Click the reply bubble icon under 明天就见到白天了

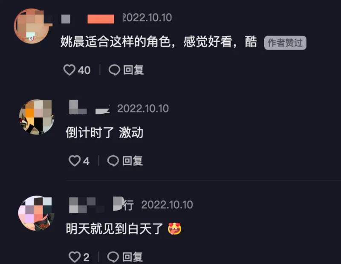point(113,257)
